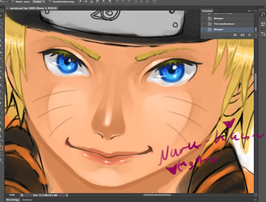
Task: Align left edges of layers
Action: click(x=98, y=2)
